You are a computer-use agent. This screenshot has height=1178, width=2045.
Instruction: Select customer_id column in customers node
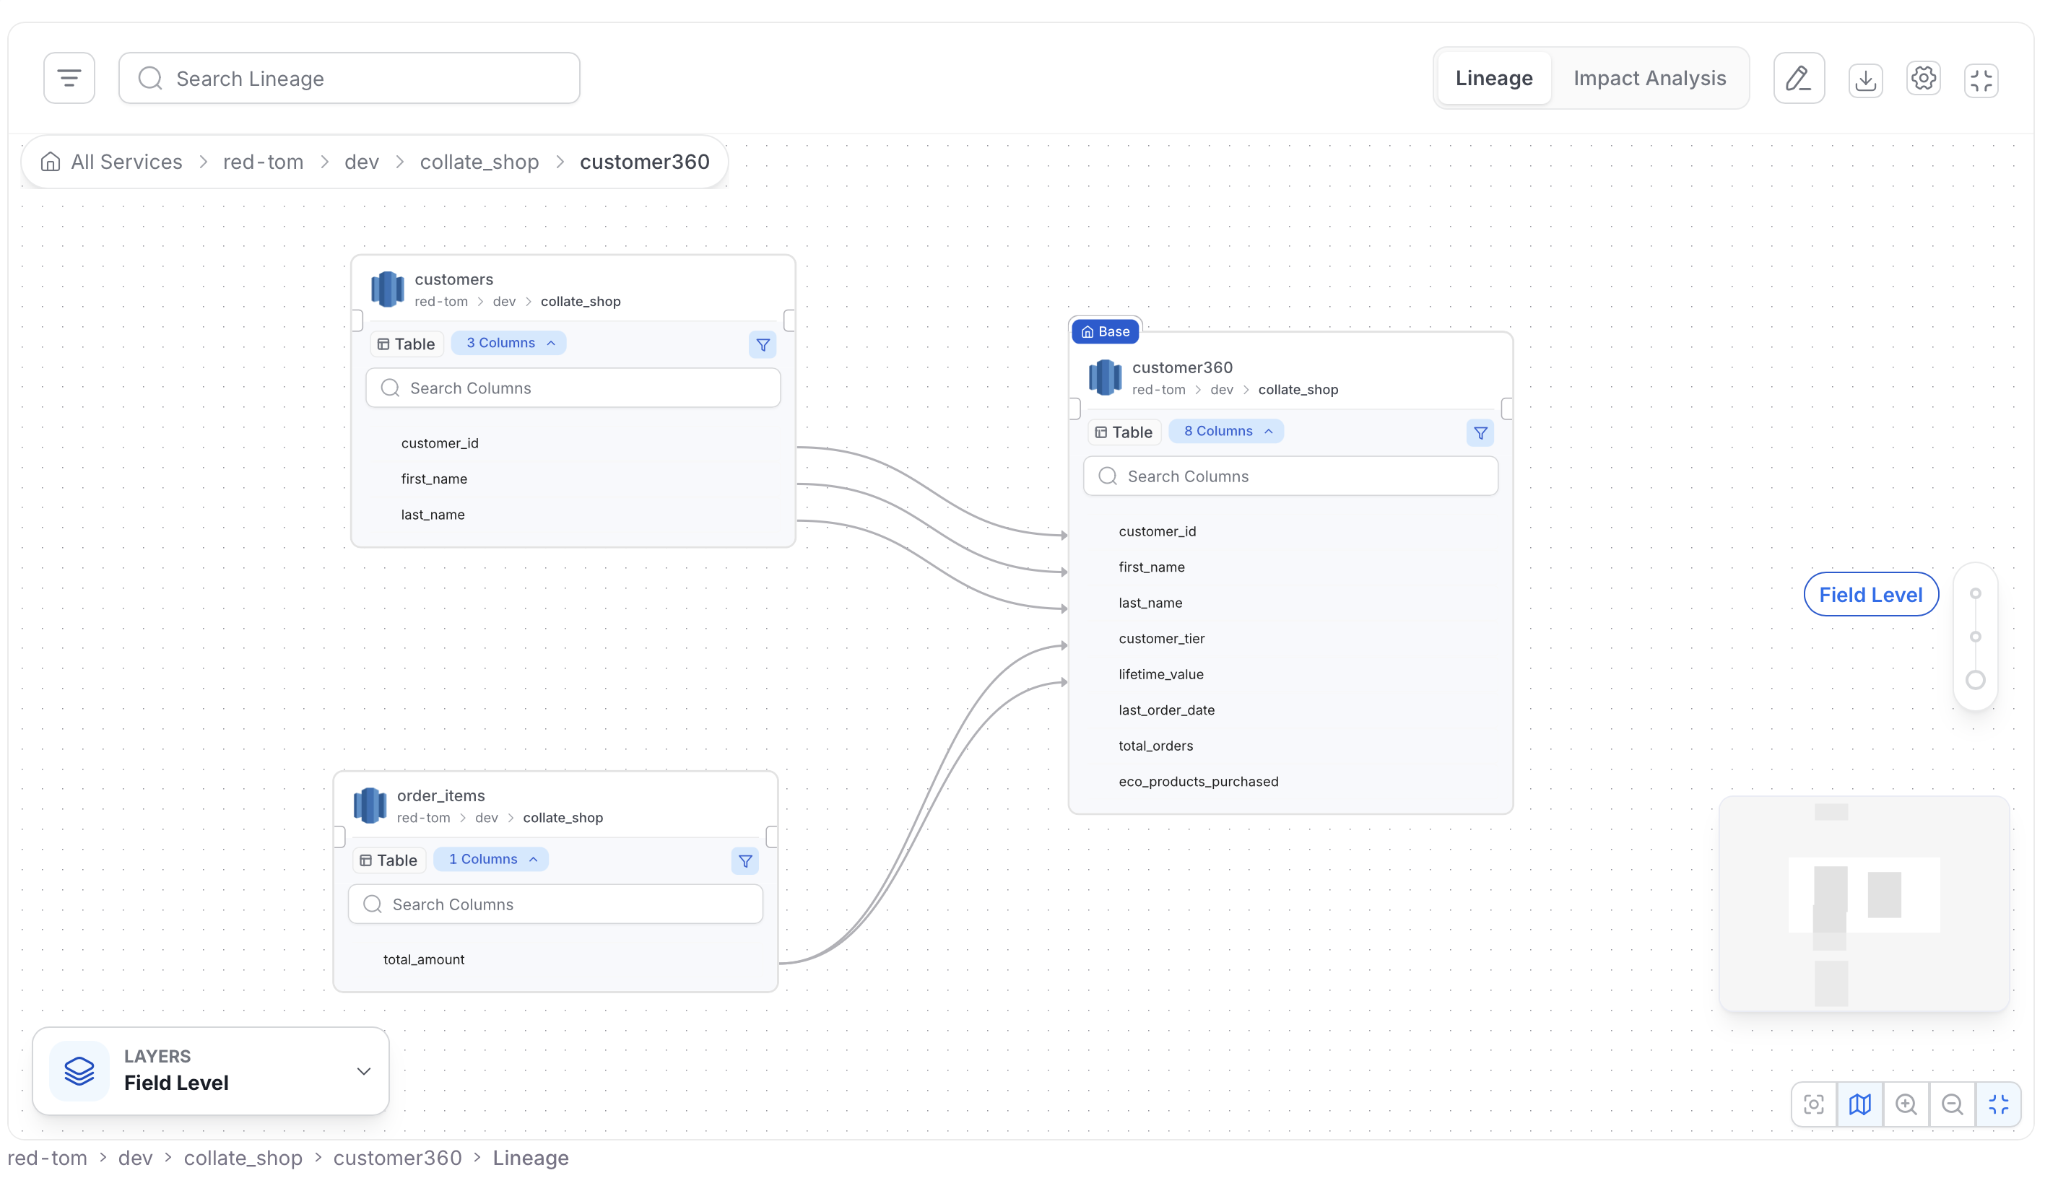pos(440,443)
